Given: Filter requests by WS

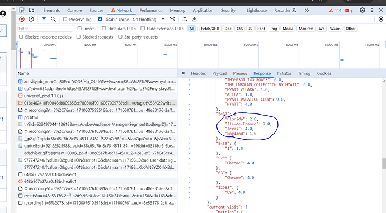Looking at the screenshot, I should 322,29.
